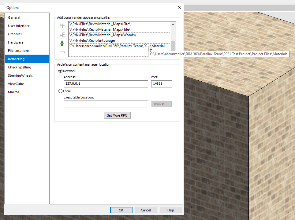Switch to User Interface settings
This screenshot has width=295, height=220.
(19, 26)
